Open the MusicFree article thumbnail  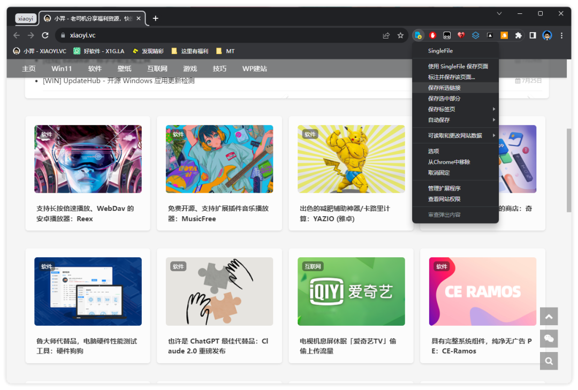(x=219, y=159)
